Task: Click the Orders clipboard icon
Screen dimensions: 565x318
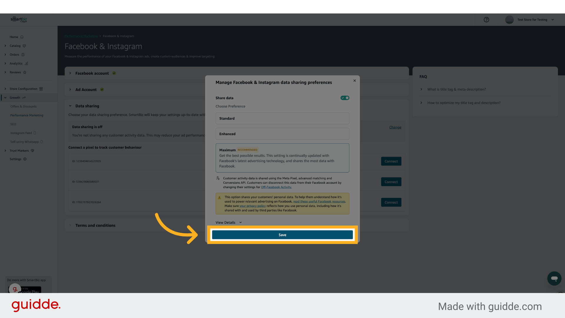Action: 23,55
